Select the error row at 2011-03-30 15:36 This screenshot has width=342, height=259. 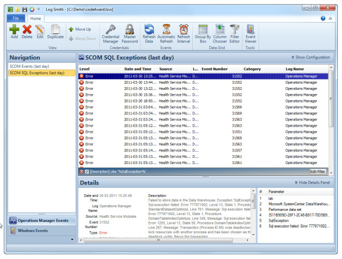click(203, 95)
